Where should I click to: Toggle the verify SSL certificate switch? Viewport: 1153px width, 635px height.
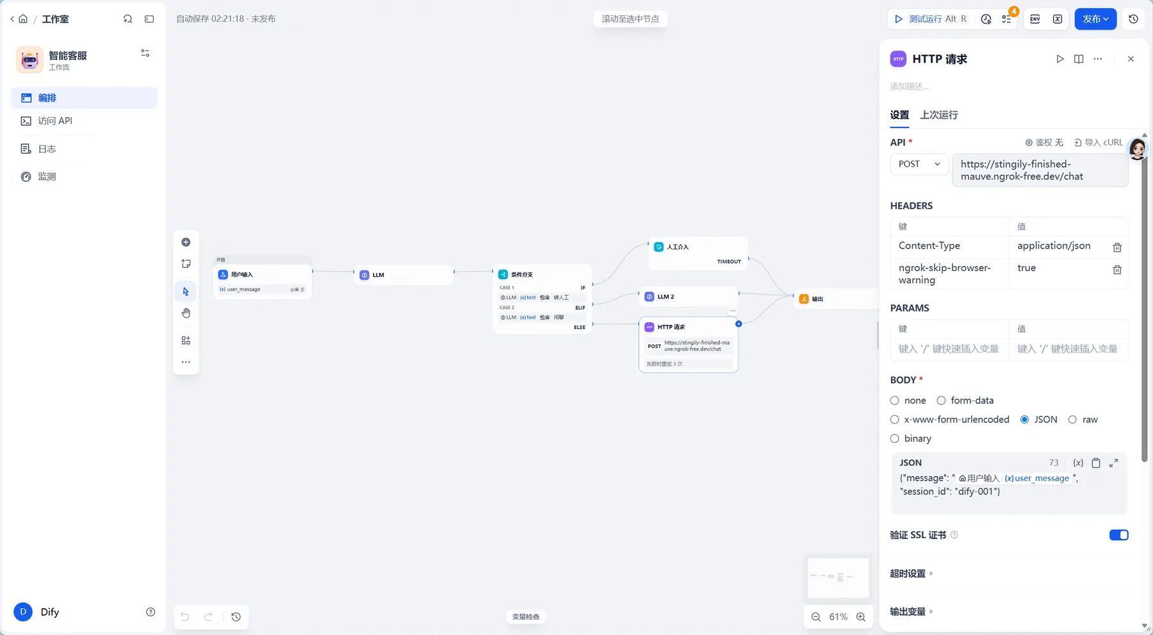(1119, 535)
